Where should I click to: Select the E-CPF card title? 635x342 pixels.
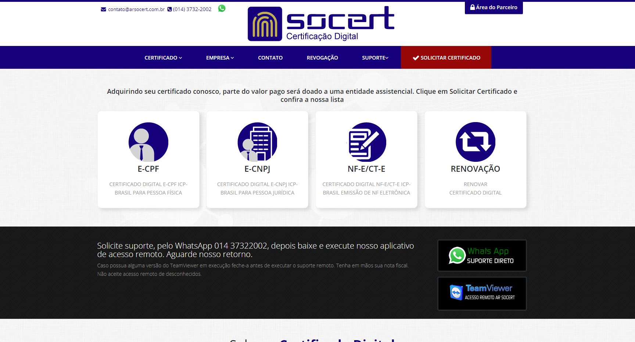[148, 169]
